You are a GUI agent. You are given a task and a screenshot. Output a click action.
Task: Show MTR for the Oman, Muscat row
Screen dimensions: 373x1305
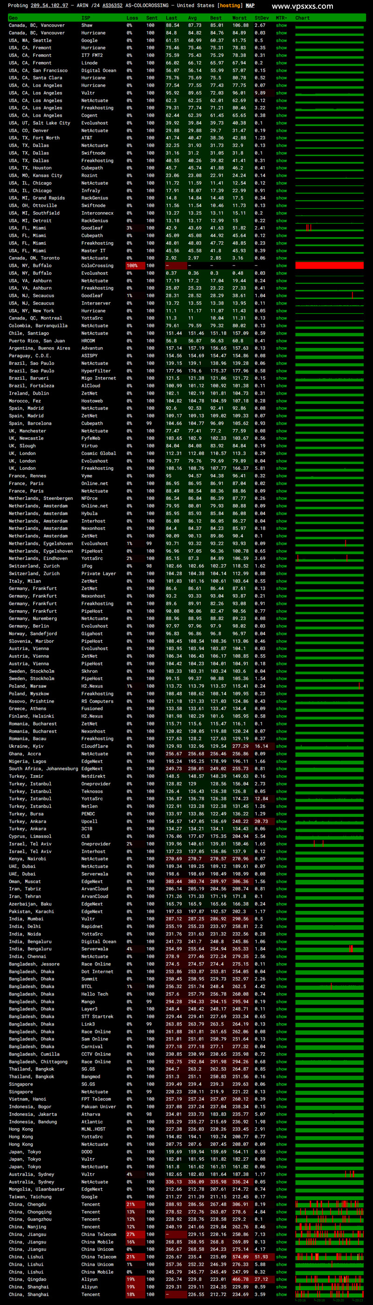tap(282, 881)
